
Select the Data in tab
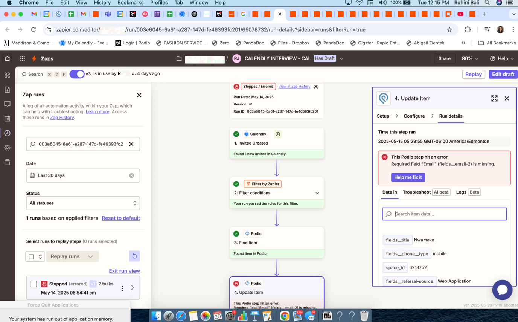tap(390, 192)
